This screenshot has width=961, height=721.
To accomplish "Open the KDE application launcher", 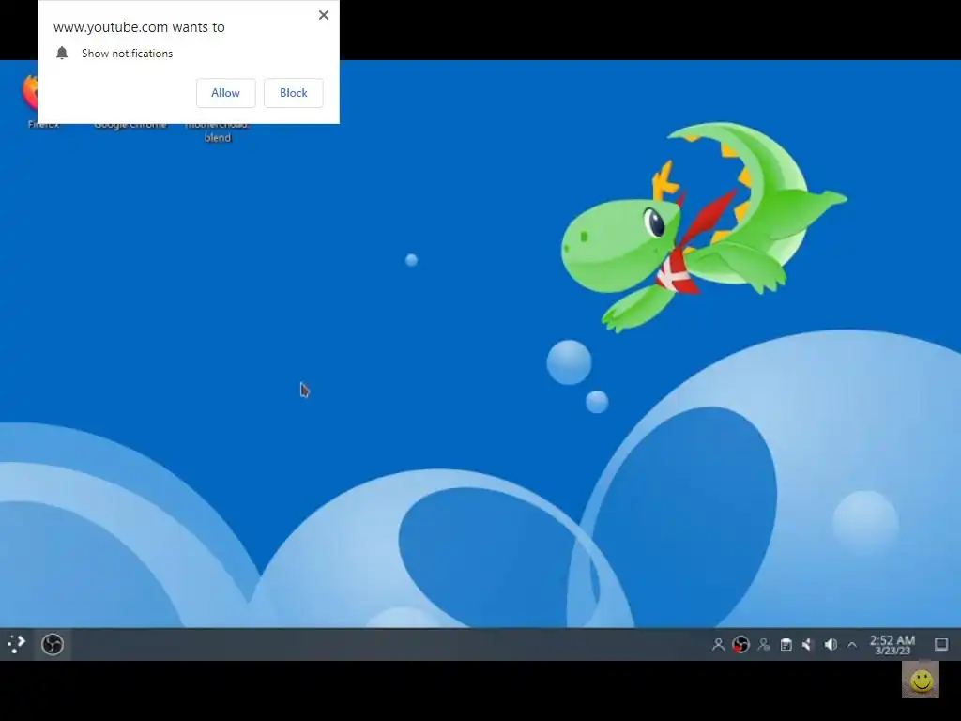I will tap(16, 644).
